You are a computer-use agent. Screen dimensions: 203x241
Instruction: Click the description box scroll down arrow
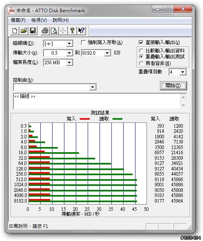[183, 105]
